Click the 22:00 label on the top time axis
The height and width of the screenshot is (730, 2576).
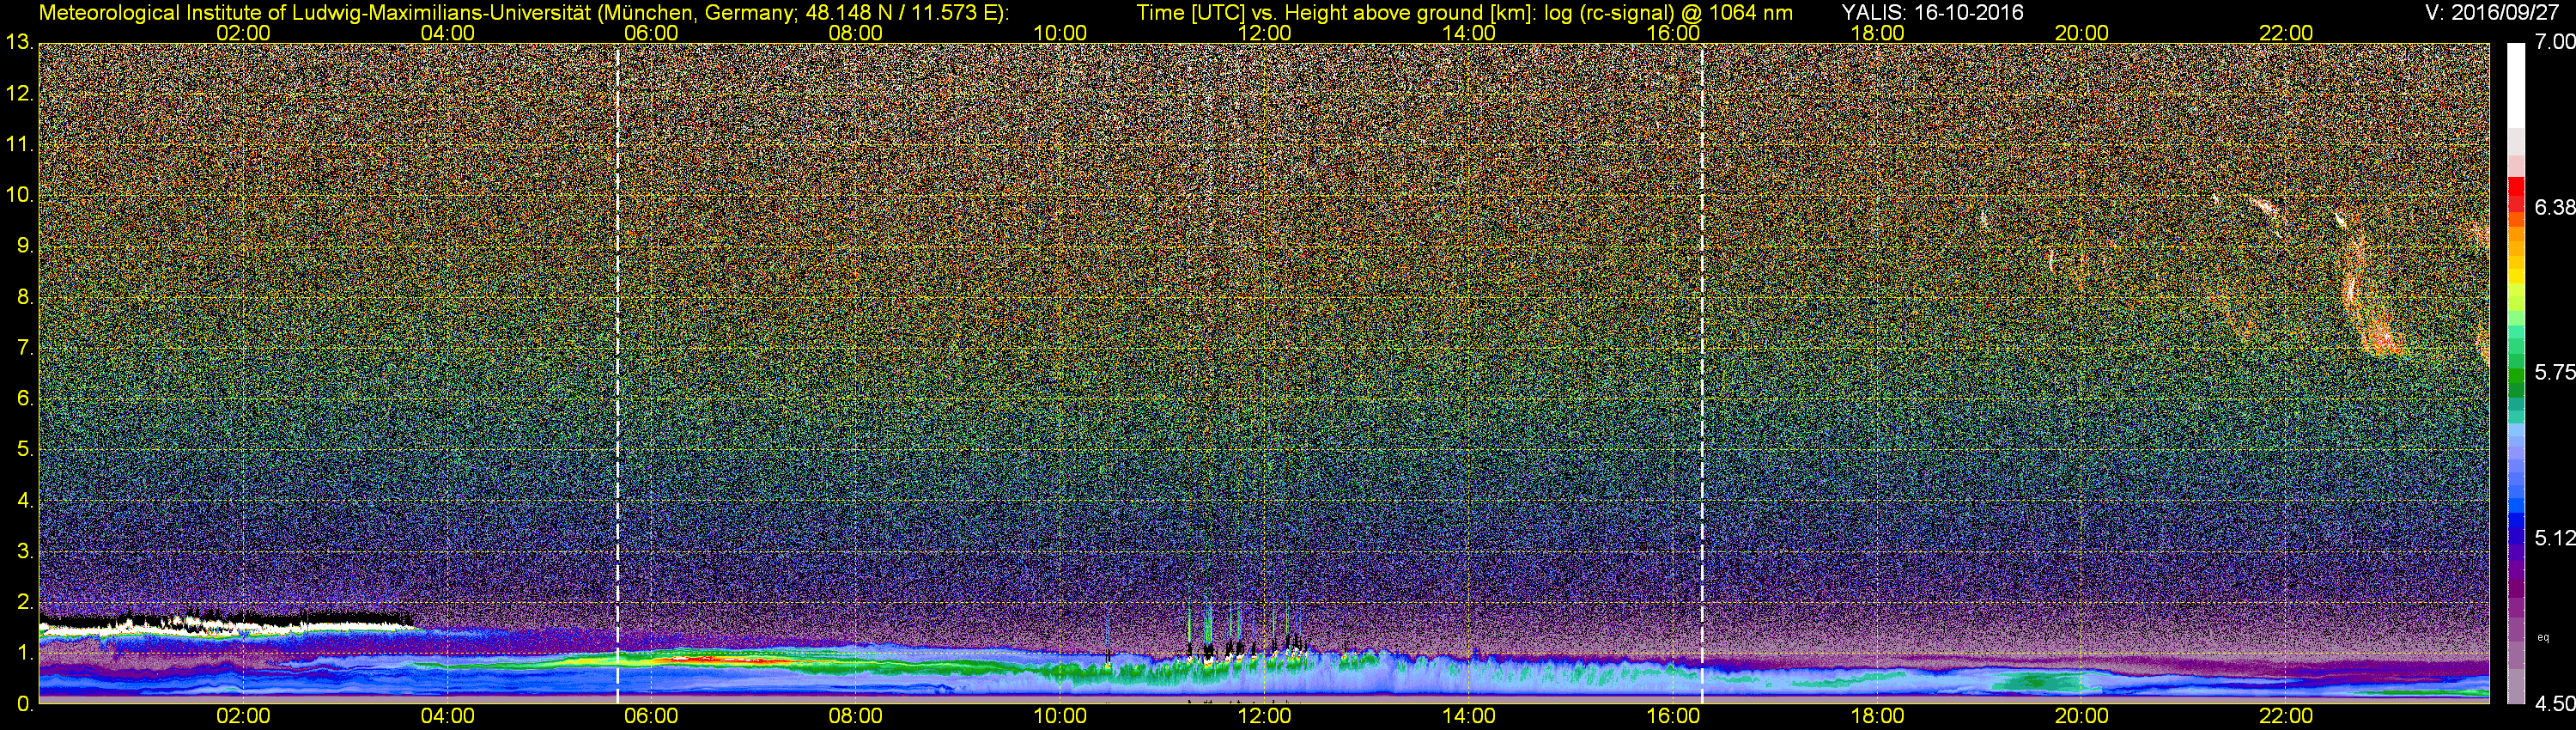tap(2286, 33)
